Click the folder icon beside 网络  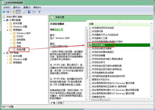coord(14,43)
